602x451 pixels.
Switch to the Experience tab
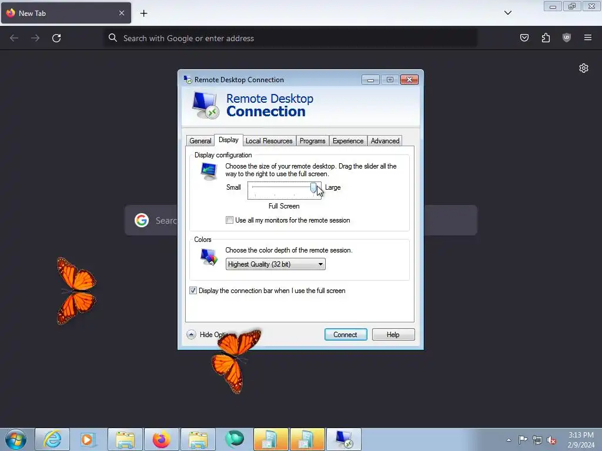click(348, 141)
